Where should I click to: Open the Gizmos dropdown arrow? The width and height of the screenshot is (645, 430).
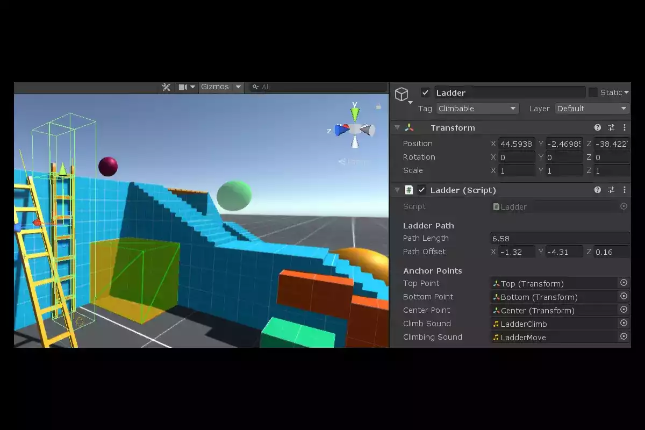tap(238, 87)
